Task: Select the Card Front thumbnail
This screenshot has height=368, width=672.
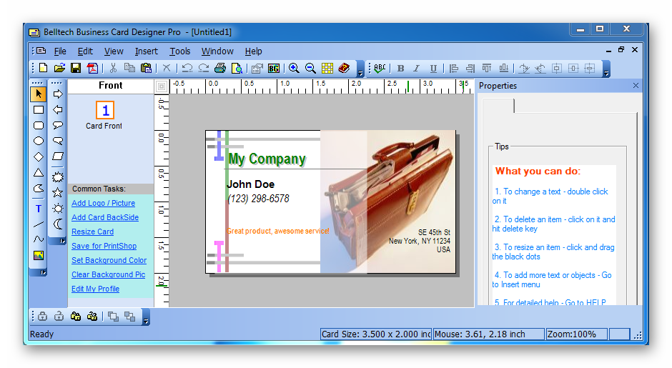Action: [x=105, y=111]
